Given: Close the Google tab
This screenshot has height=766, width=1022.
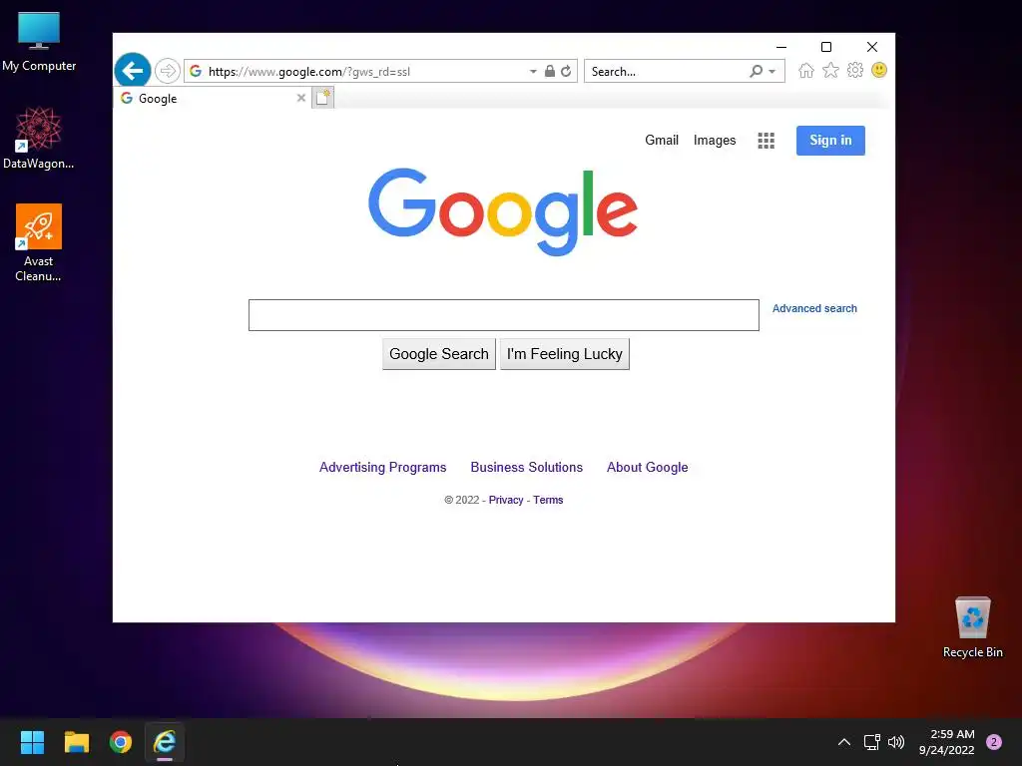Looking at the screenshot, I should coord(301,99).
